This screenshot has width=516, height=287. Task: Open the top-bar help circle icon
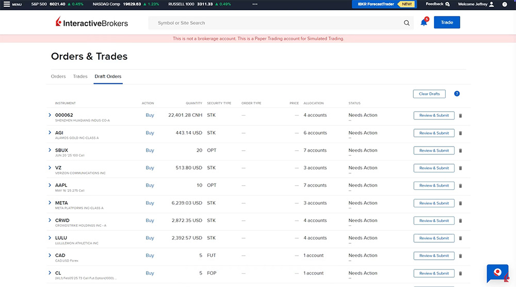pyautogui.click(x=504, y=4)
